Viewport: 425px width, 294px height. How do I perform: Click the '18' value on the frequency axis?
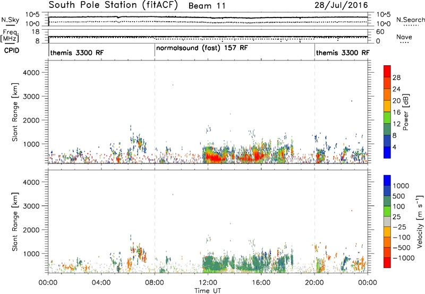[x=36, y=32]
